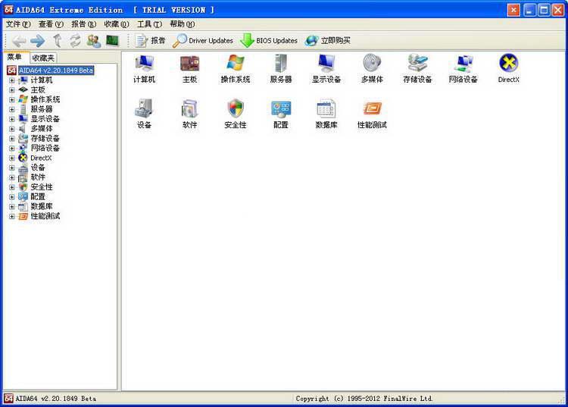Image resolution: width=568 pixels, height=407 pixels.
Task: Click the 立即购买 buy now button
Action: click(328, 41)
